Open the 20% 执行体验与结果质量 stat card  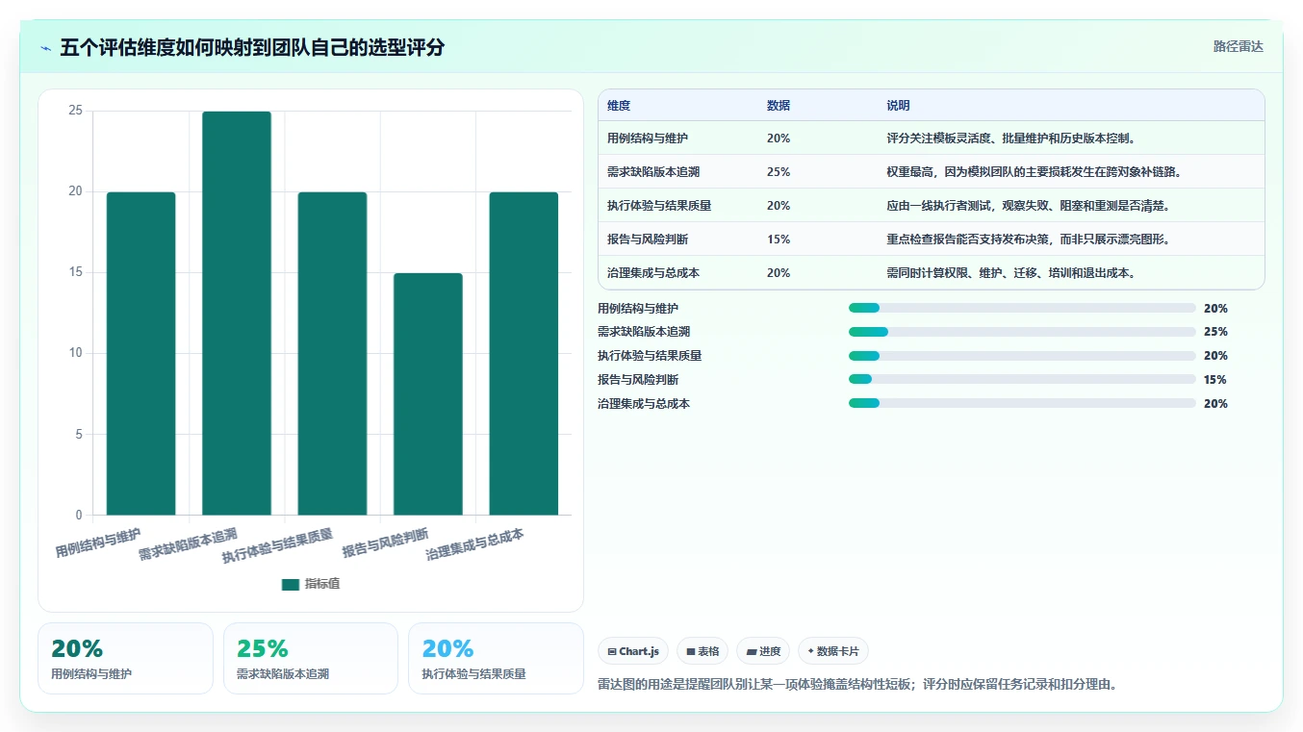[496, 658]
